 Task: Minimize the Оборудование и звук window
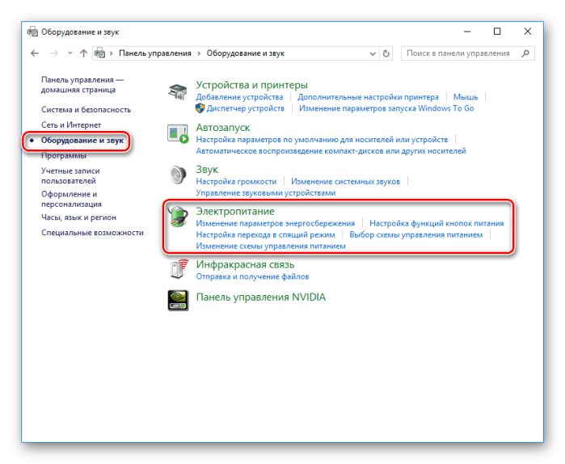click(x=467, y=32)
